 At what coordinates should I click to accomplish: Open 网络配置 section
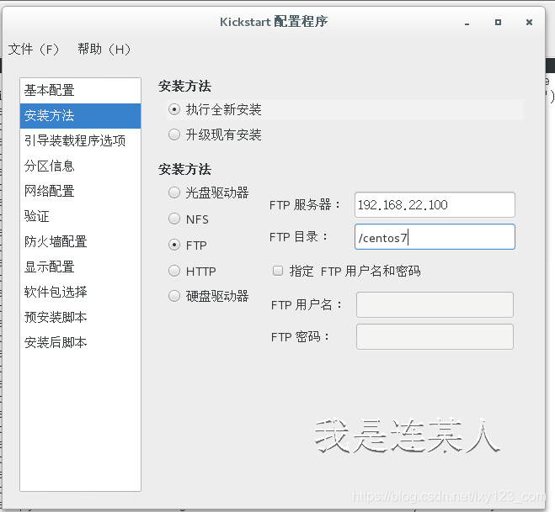pyautogui.click(x=80, y=191)
